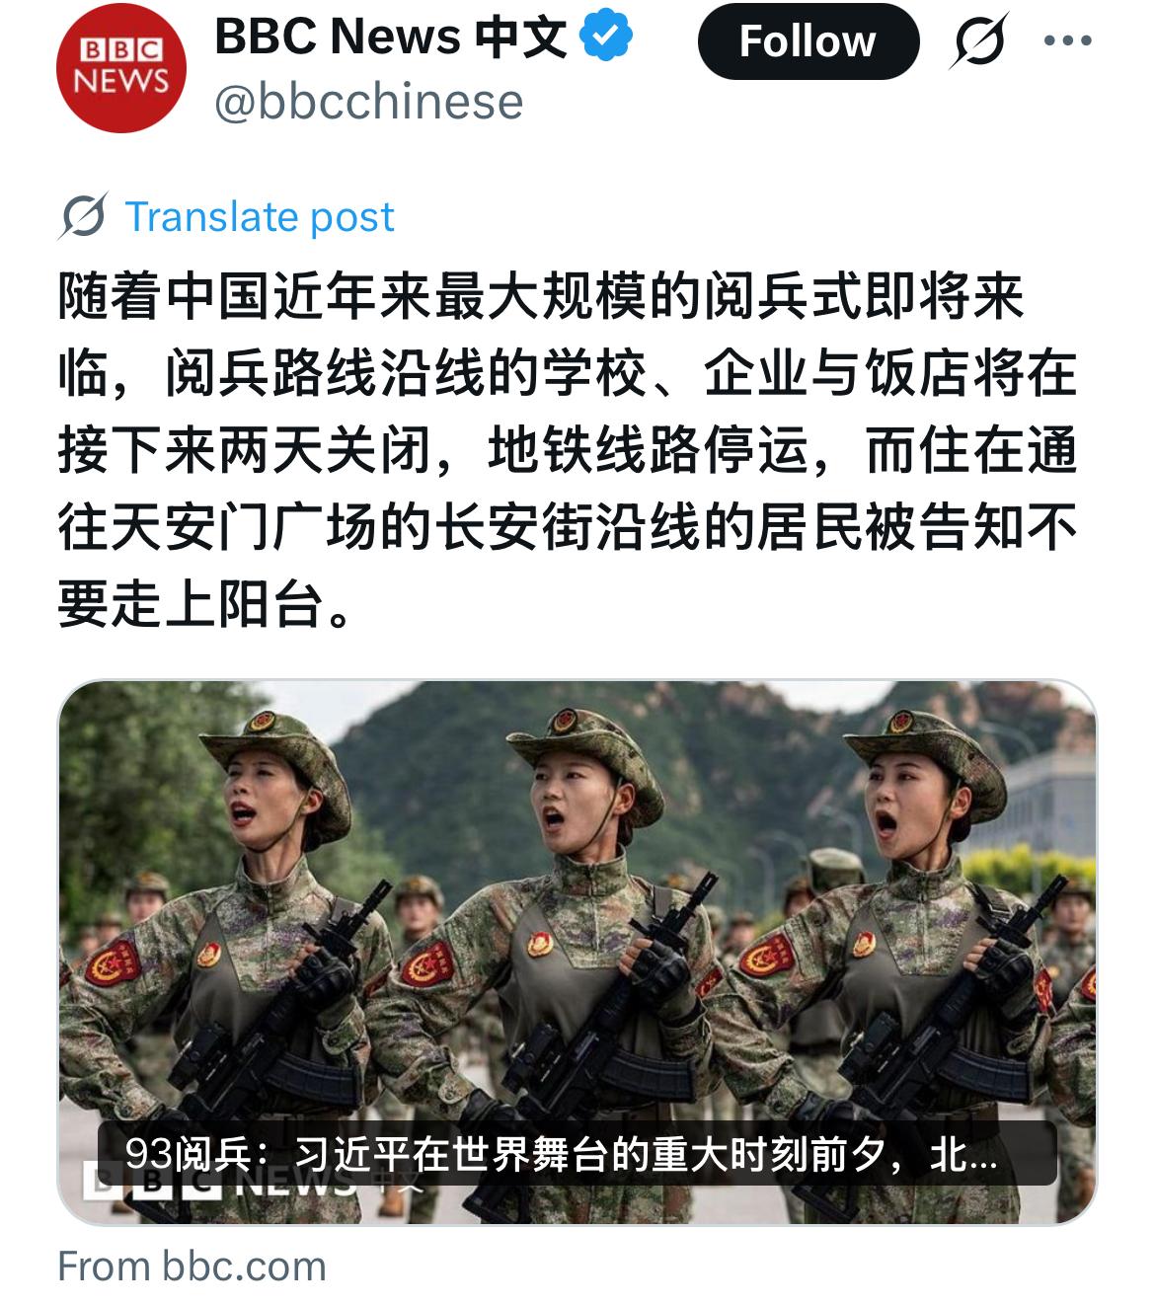Follow the BBC News 中文 account

808,41
